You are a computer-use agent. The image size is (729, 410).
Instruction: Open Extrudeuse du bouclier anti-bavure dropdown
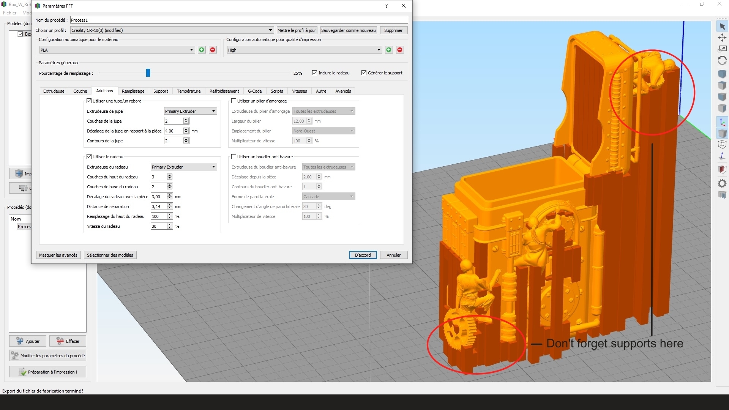click(328, 167)
